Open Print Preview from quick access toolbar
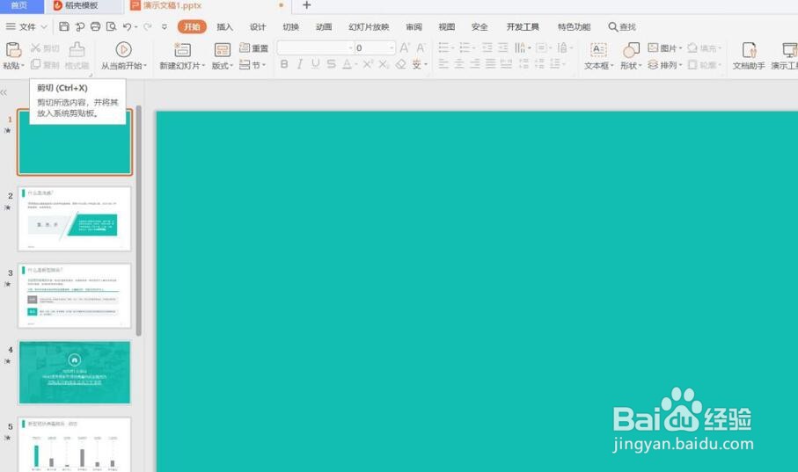Screen dimensions: 798x472 coord(111,26)
